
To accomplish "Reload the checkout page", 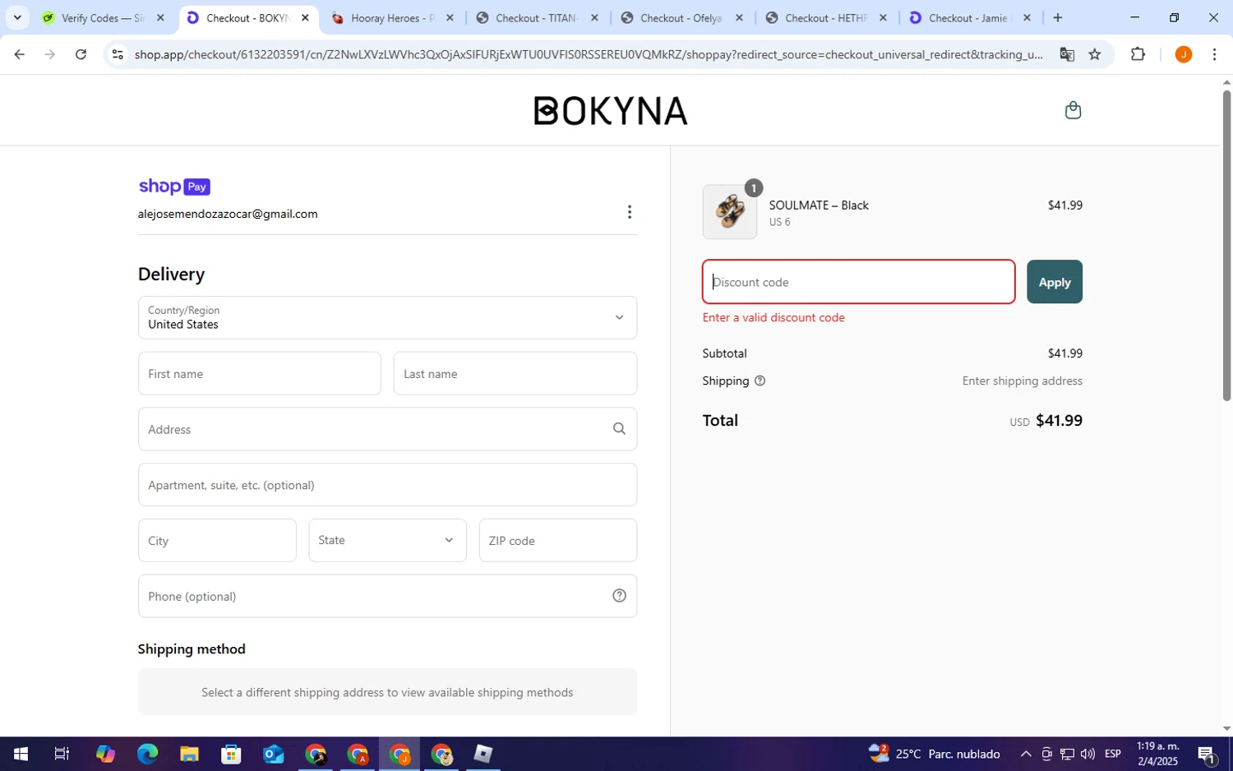I will (81, 54).
